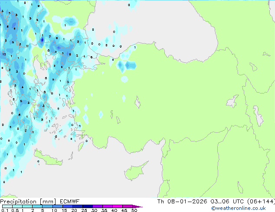Image resolution: width=275 pixels, height=212 pixels.
Task: Open the weatheronline.co.uk copyright link
Action: pos(239,208)
